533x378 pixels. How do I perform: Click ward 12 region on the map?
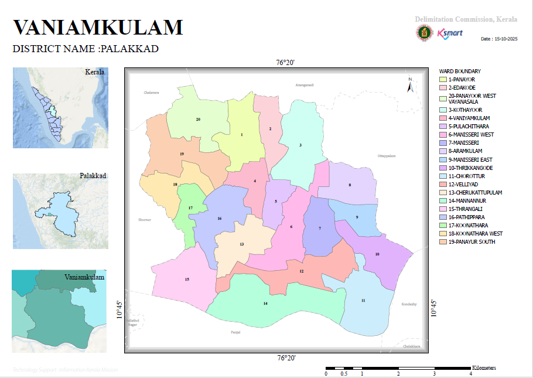[x=301, y=271]
